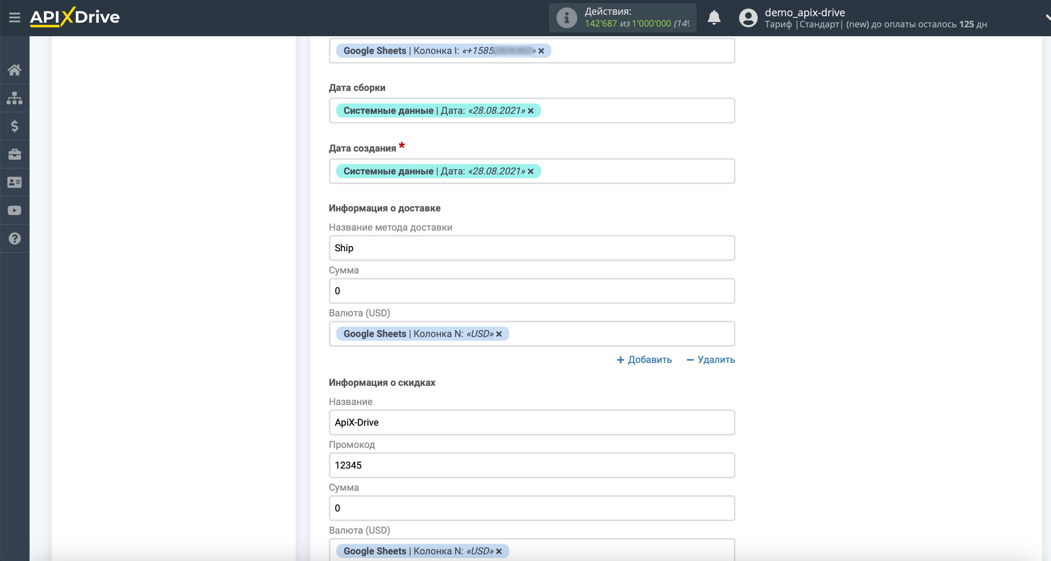Screen dimensions: 1051x561
Task: Remove USD tag in discount Валюта field
Action: 499,551
